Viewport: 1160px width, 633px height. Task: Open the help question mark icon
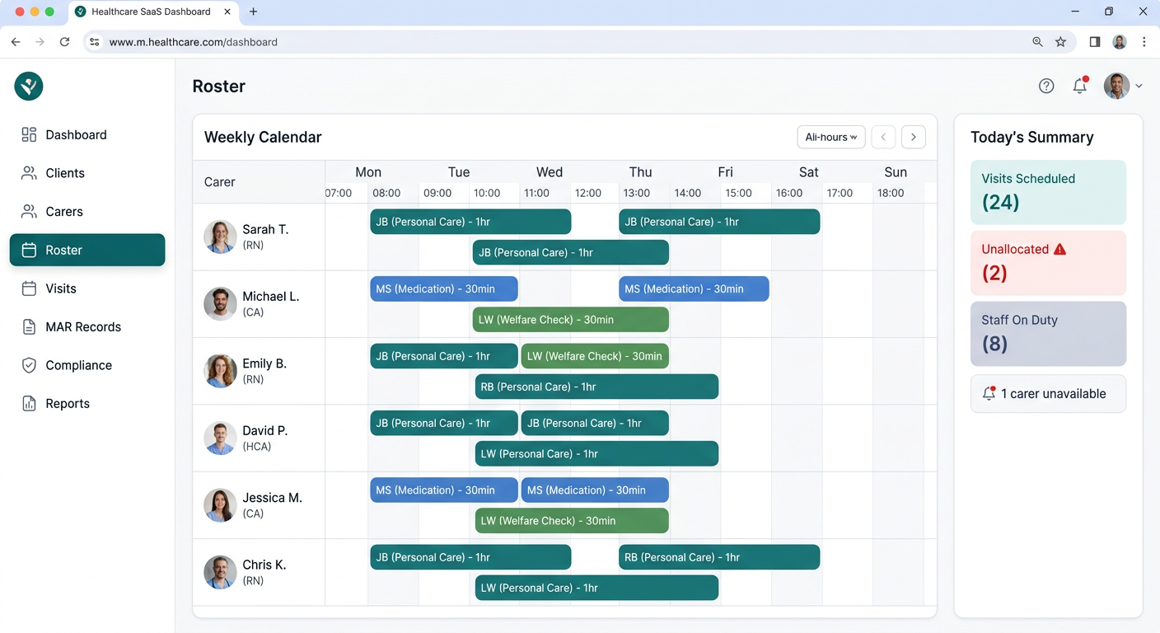pyautogui.click(x=1046, y=86)
